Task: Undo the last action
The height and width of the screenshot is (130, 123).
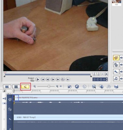Action: click(x=77, y=86)
